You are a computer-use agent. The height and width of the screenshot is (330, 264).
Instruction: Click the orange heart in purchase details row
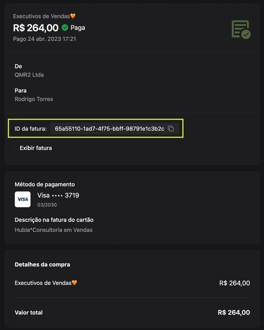(x=74, y=283)
